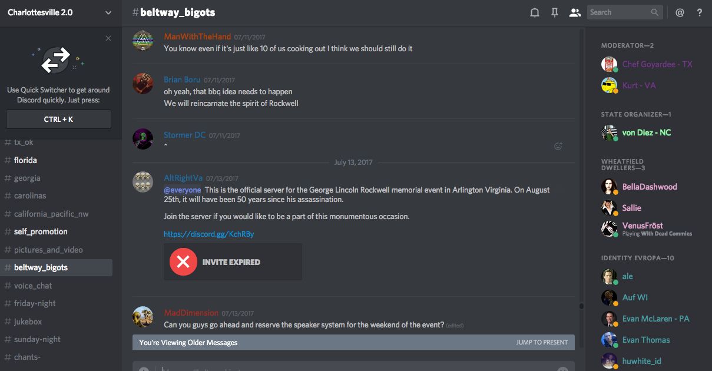The image size is (712, 371).
Task: Switch to the self_promotion channel
Action: coord(41,231)
